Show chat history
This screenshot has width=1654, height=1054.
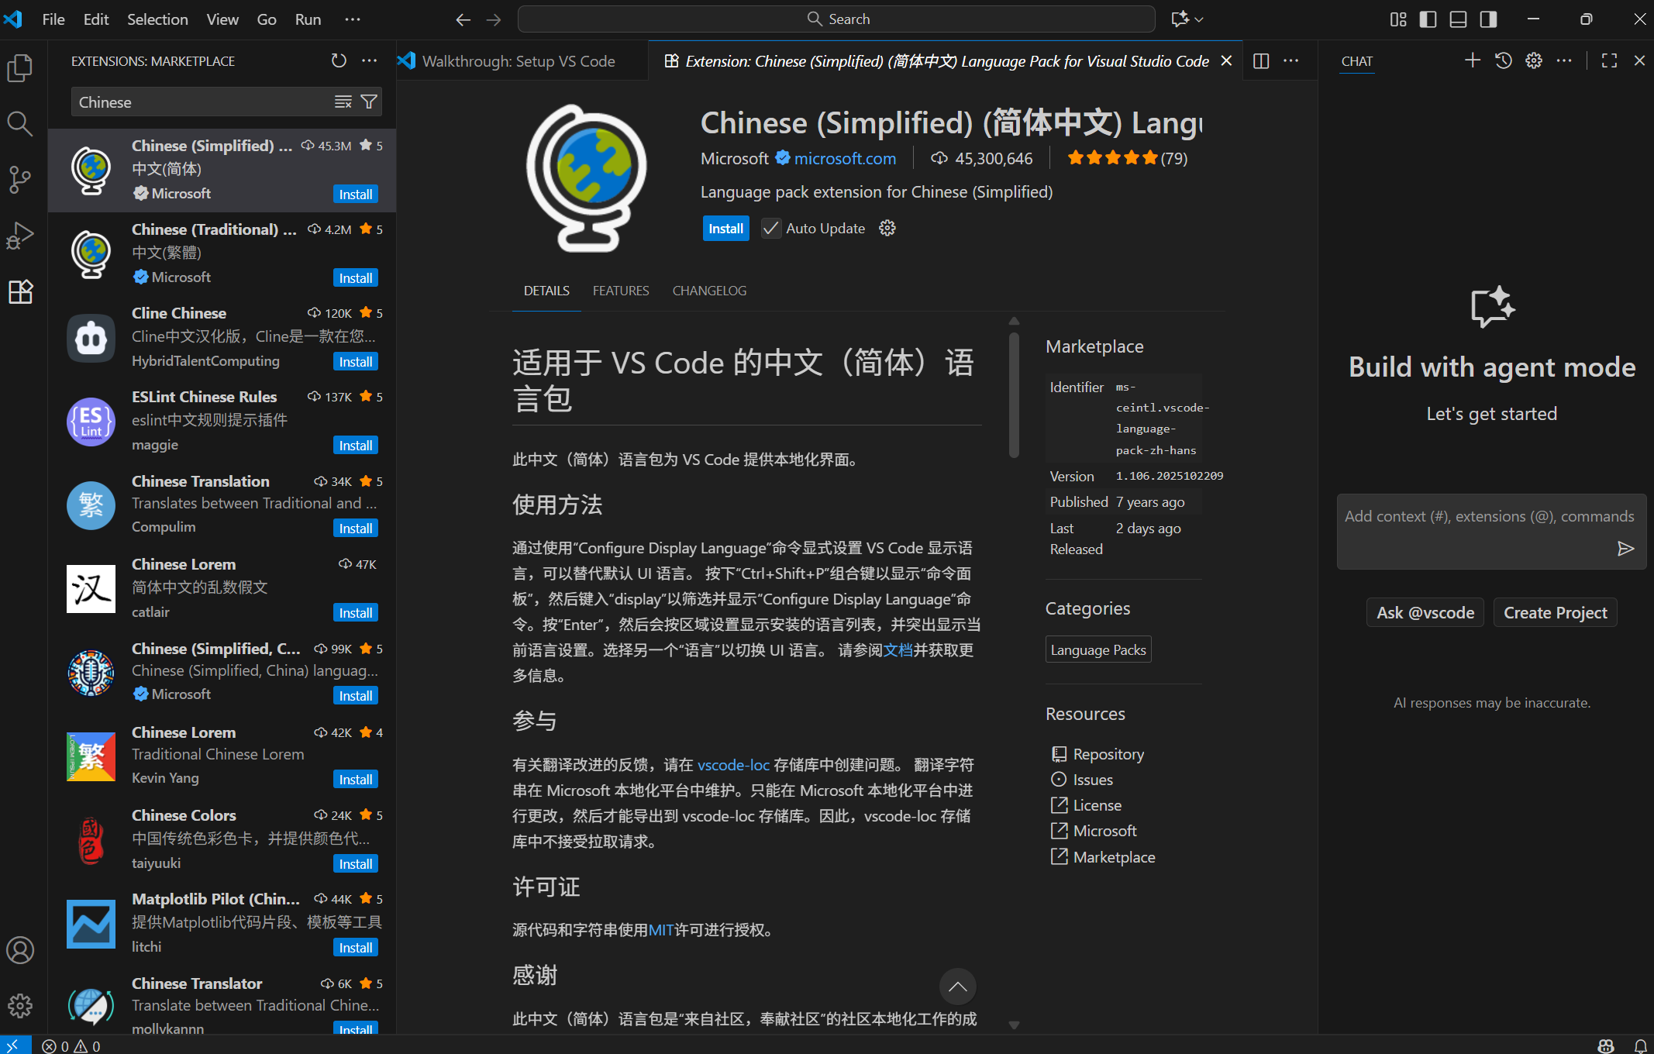tap(1503, 60)
